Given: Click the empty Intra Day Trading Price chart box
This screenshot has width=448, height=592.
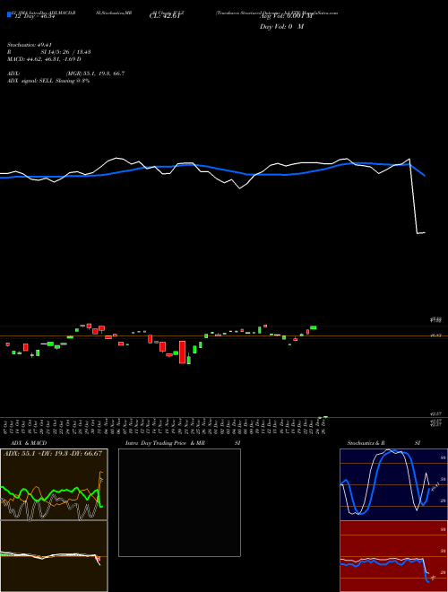Looking at the screenshot, I should [x=179, y=502].
